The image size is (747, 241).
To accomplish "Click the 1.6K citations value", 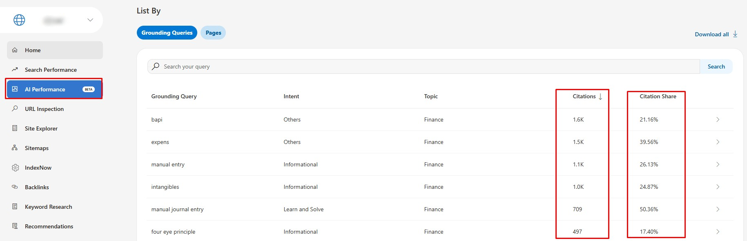I will tap(578, 119).
